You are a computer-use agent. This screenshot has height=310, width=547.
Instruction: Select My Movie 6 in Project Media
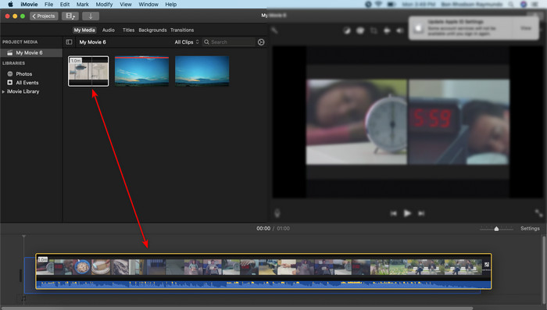coord(31,52)
